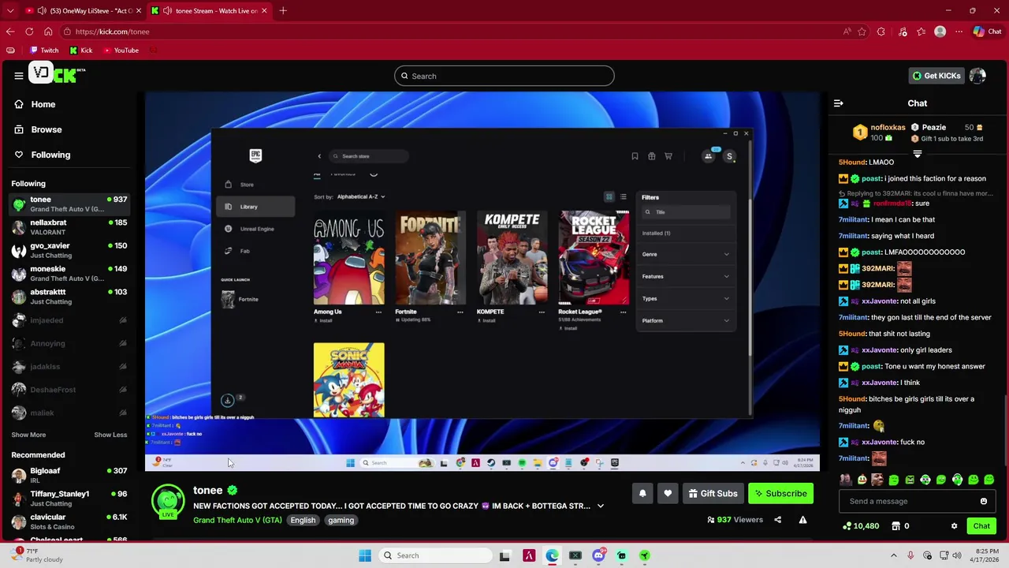Screen dimensions: 1009x568
Task: Switch to the tonee Stream browser tab
Action: (x=210, y=10)
